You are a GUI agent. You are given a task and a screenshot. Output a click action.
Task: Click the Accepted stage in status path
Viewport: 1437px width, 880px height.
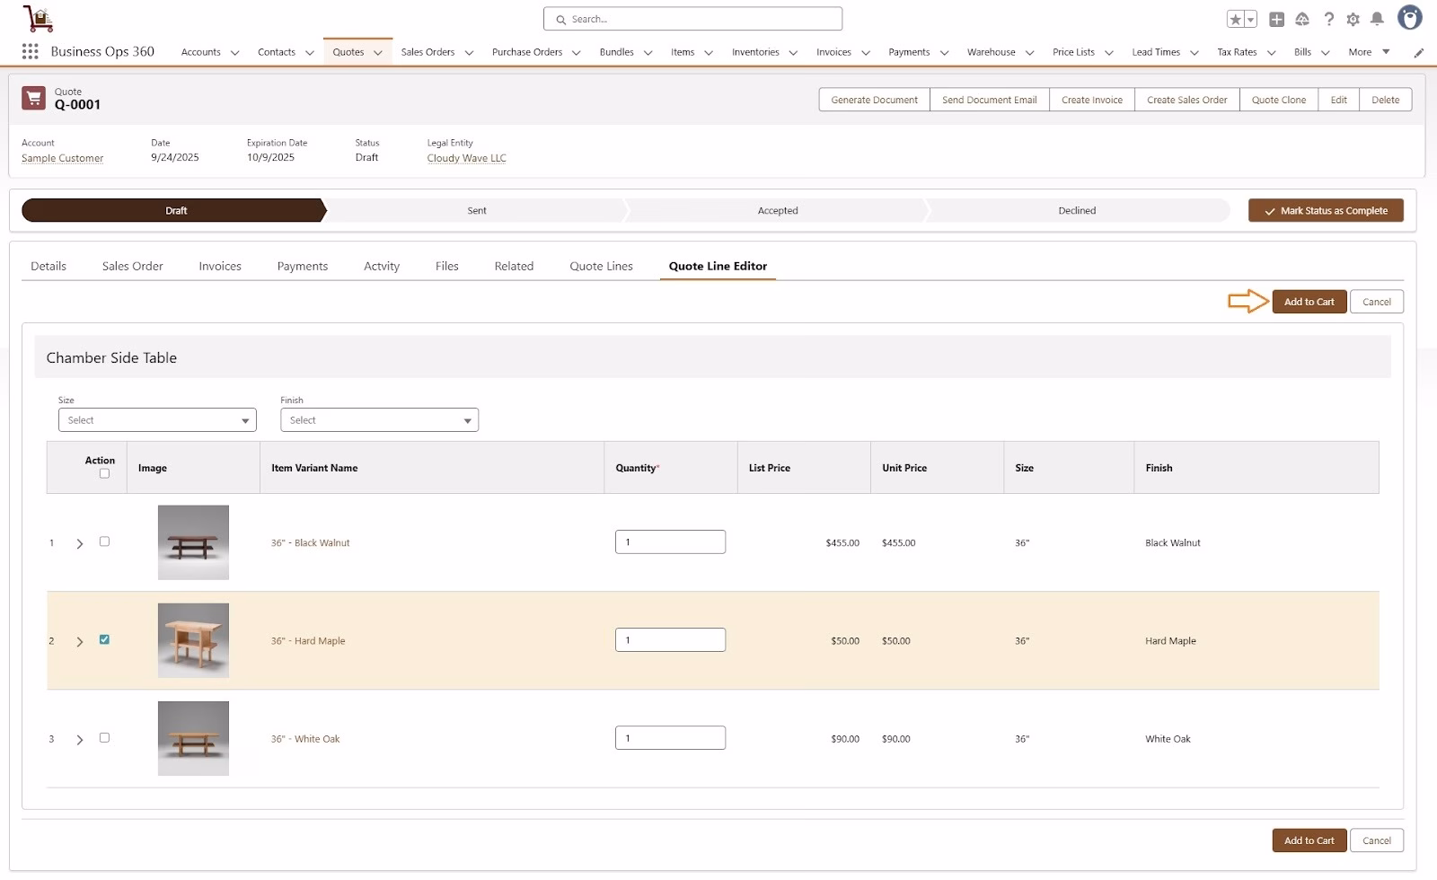pos(777,211)
